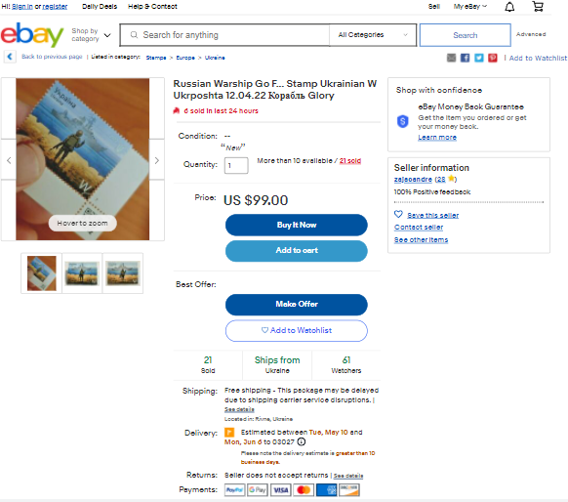Toggle Add to Watchlist heart button
568x502 pixels.
tap(297, 330)
